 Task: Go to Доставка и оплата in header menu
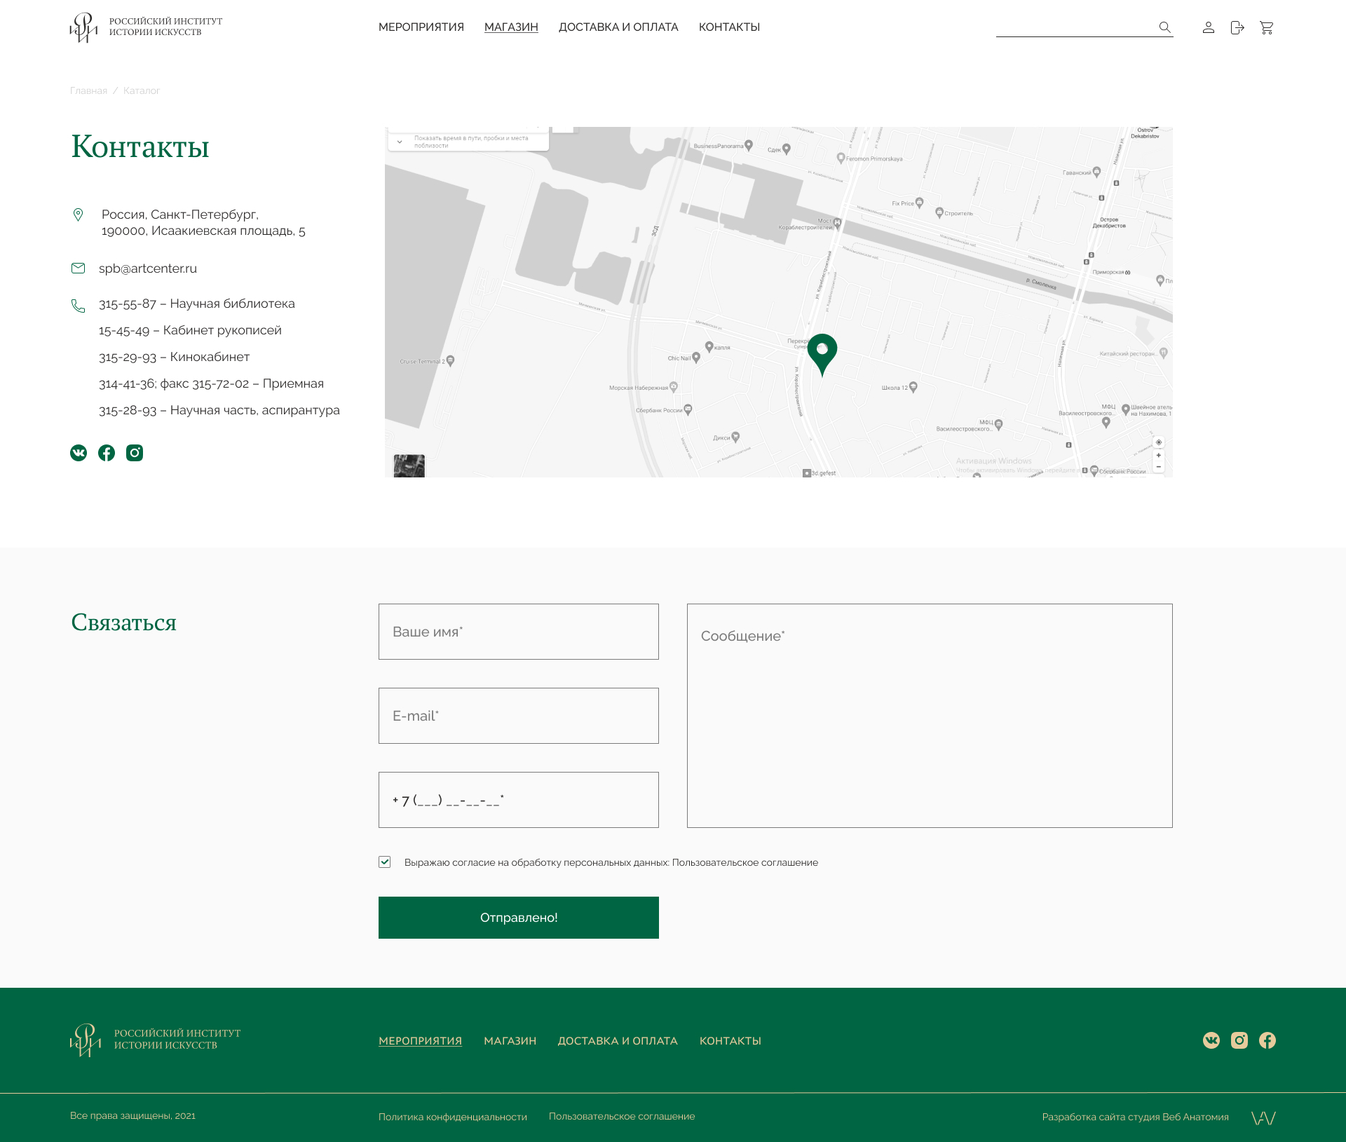pos(618,27)
